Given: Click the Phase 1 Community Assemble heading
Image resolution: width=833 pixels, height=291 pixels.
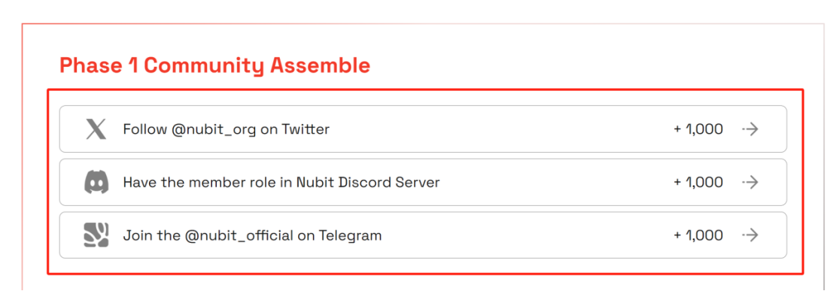Looking at the screenshot, I should tap(214, 66).
